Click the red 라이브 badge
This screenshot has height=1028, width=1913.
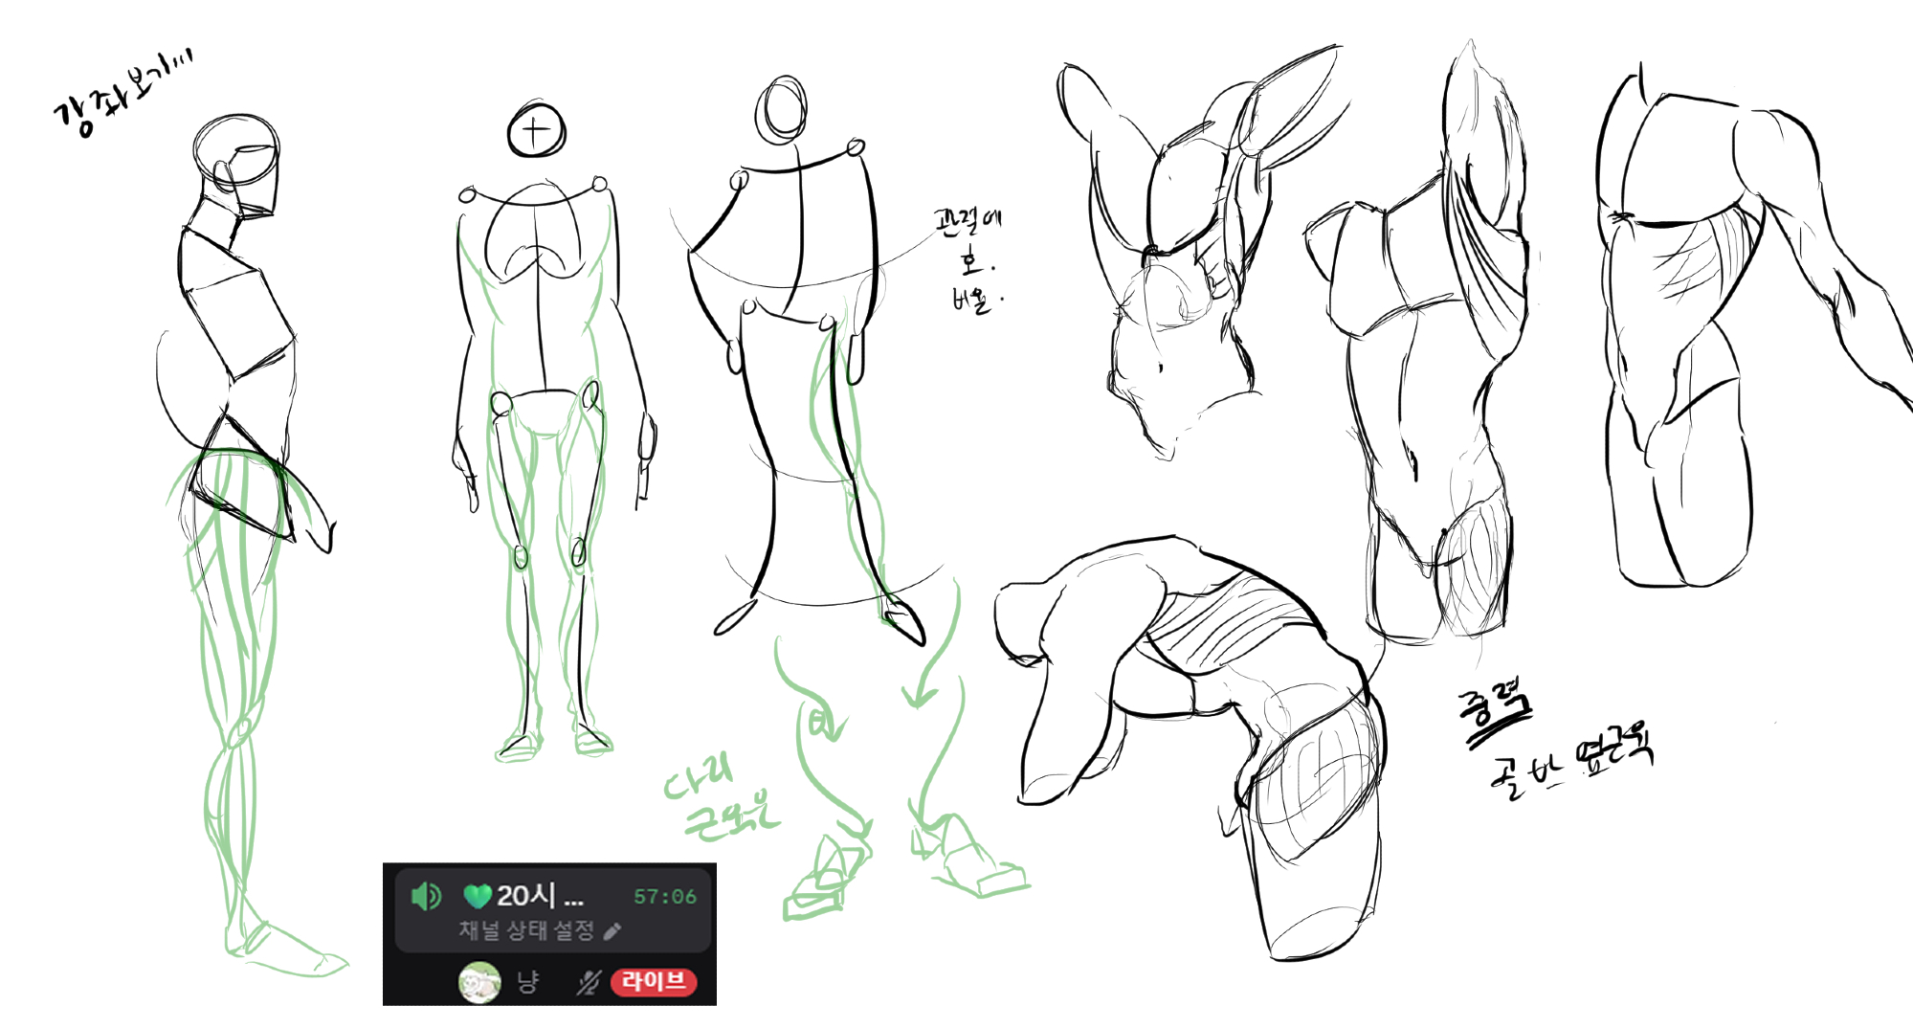tap(654, 982)
